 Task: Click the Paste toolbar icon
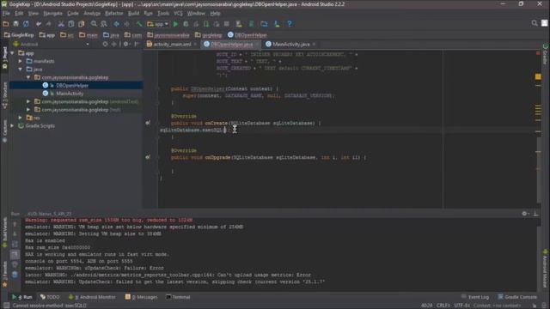(82, 24)
